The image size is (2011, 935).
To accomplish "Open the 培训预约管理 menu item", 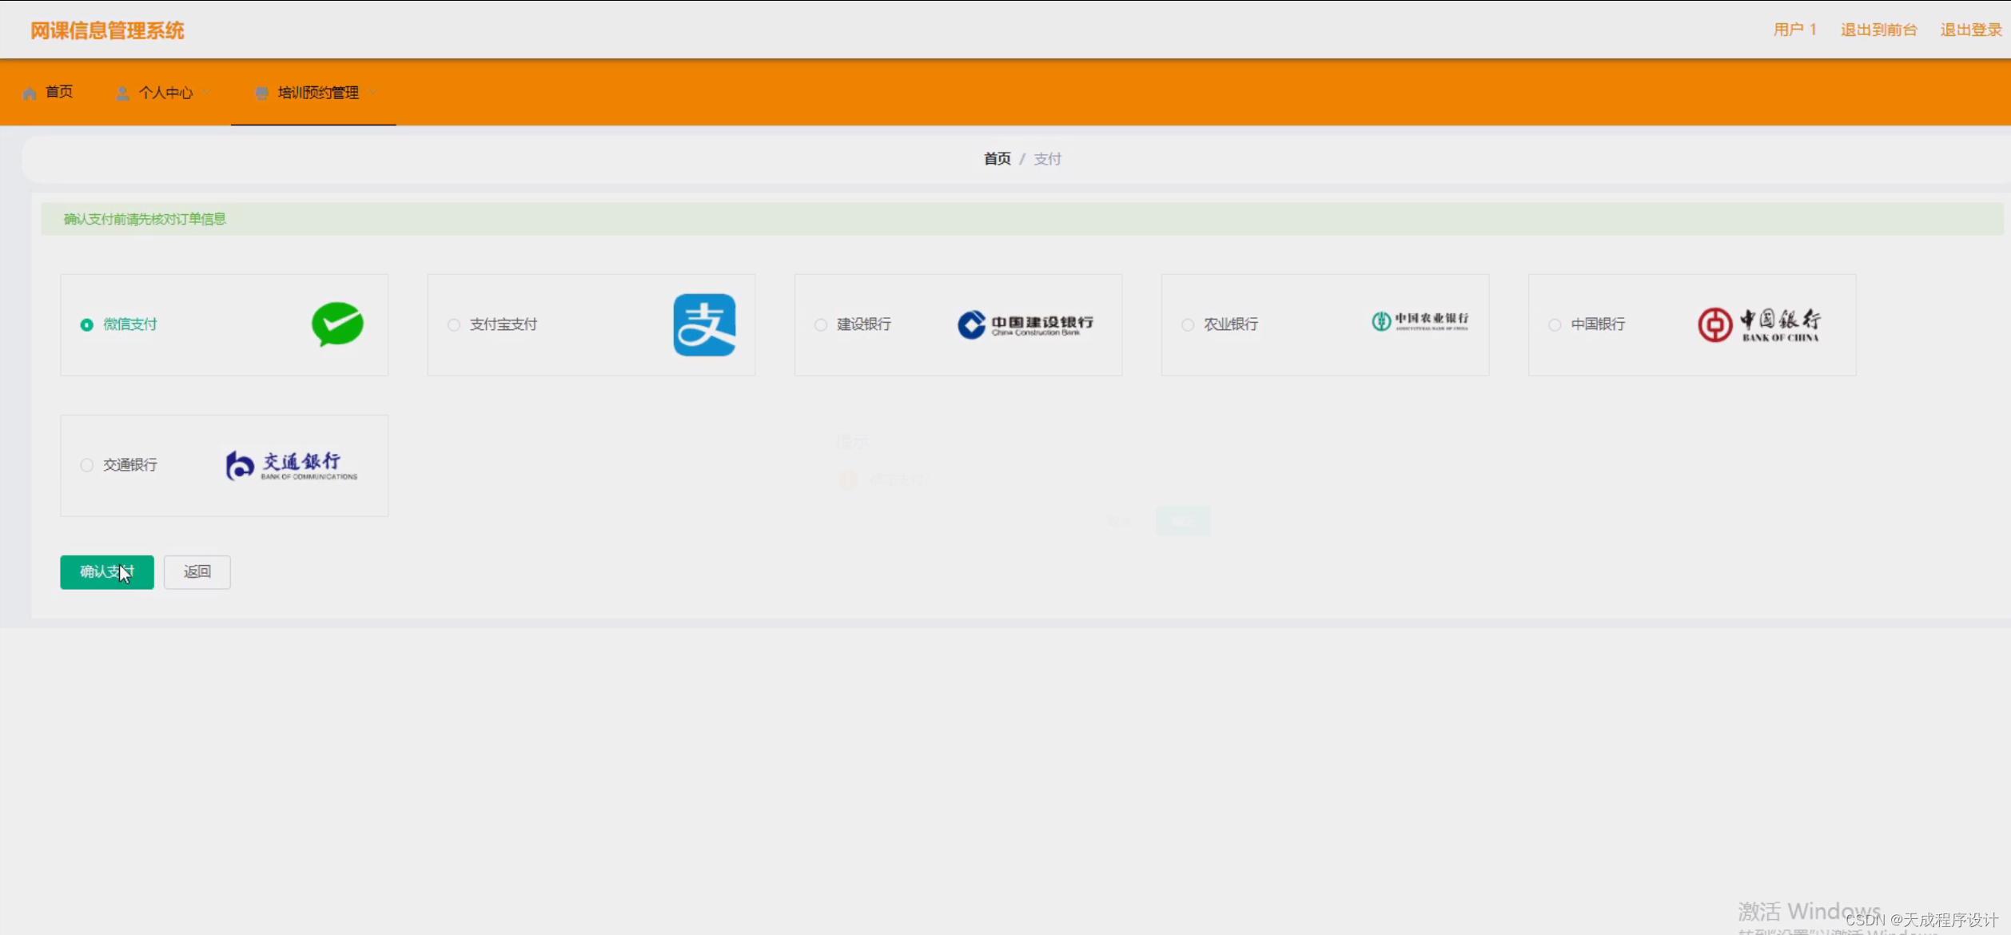I will point(318,93).
